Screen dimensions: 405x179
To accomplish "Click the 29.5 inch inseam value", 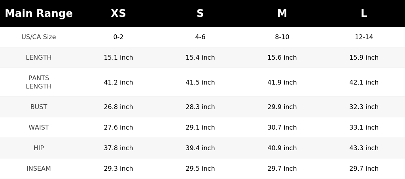I will click(200, 168).
